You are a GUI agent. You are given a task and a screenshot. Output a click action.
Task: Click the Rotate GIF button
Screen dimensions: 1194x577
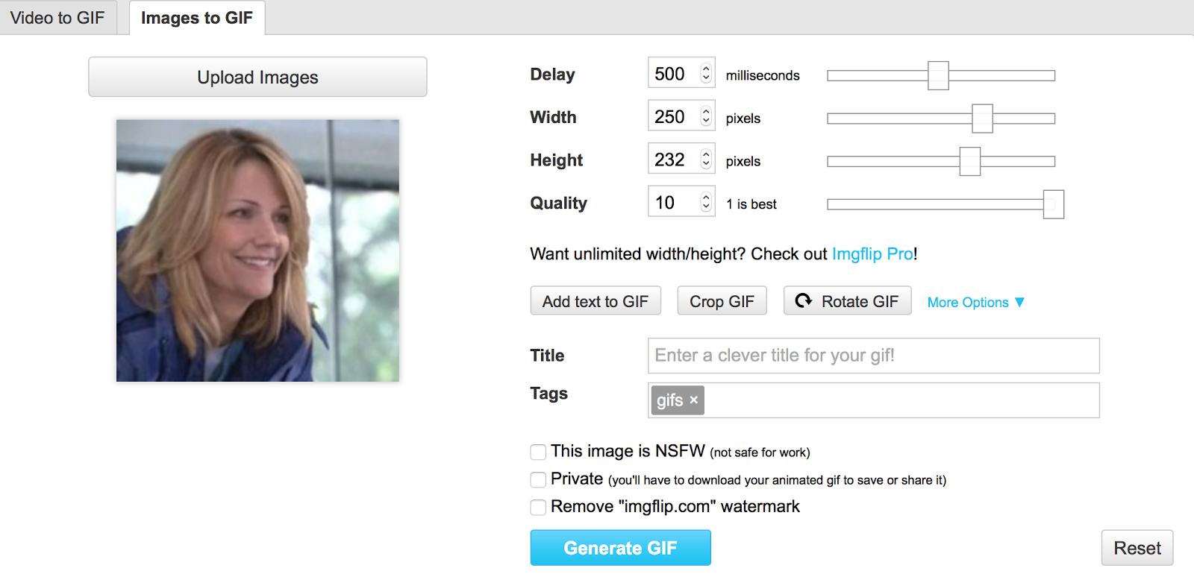(x=847, y=301)
